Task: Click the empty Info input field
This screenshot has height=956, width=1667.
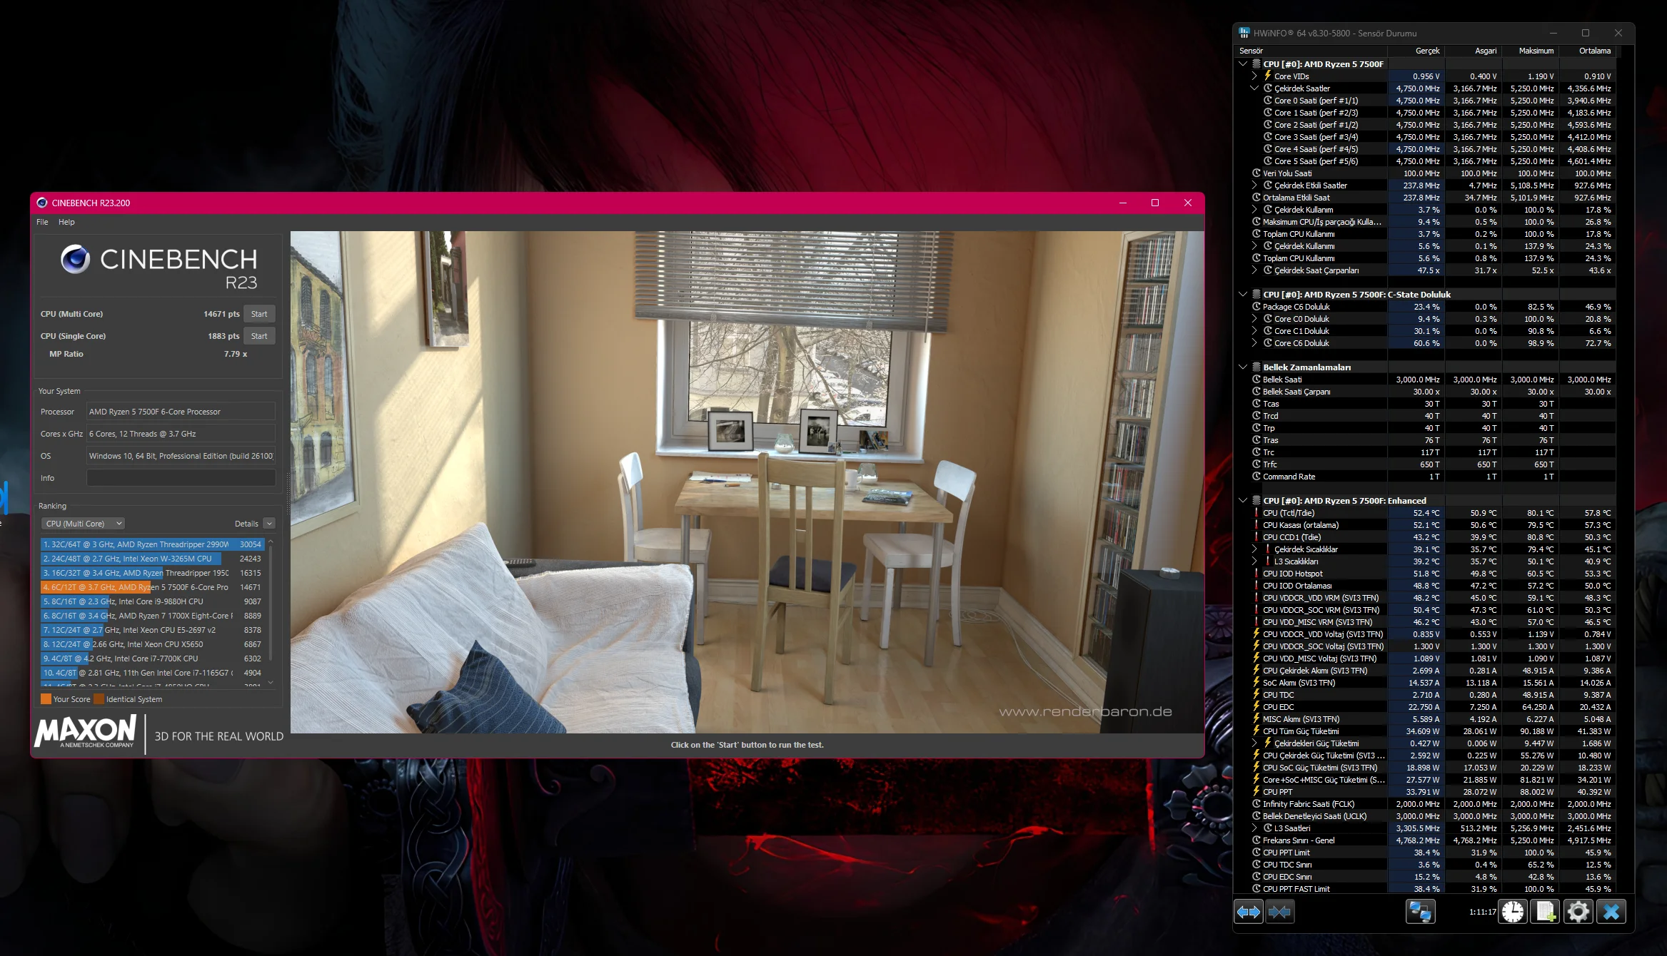Action: [181, 478]
